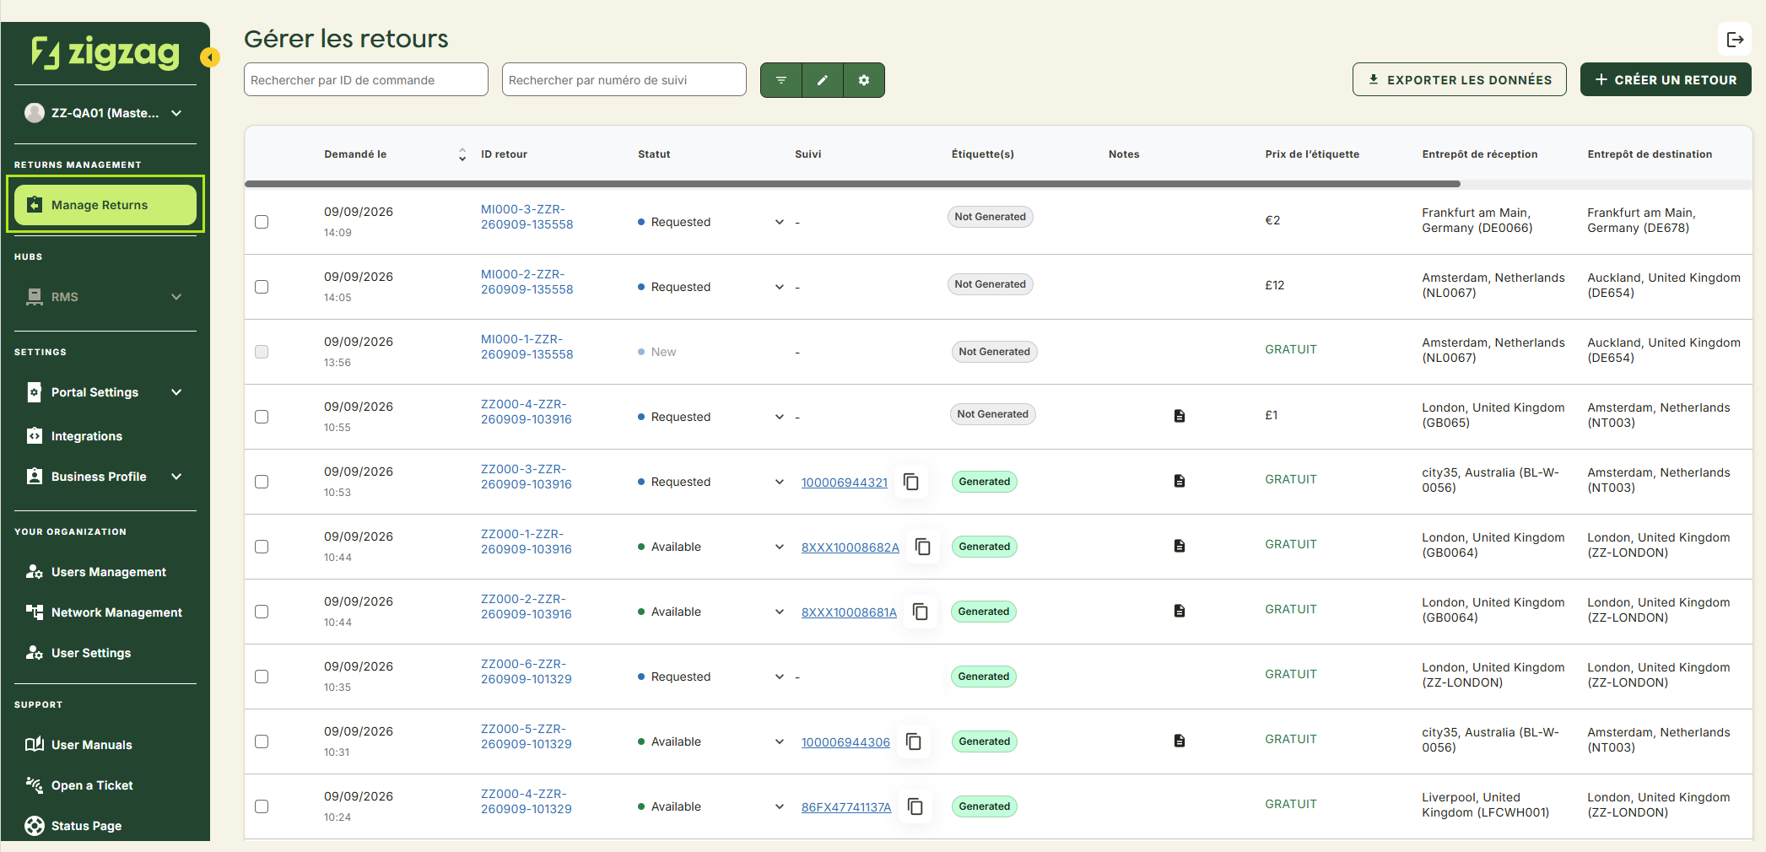Click Exporter les données button
Image resolution: width=1766 pixels, height=852 pixels.
click(x=1460, y=79)
